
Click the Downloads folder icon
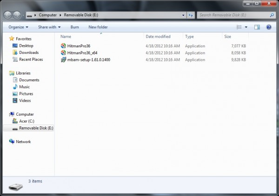(x=15, y=52)
